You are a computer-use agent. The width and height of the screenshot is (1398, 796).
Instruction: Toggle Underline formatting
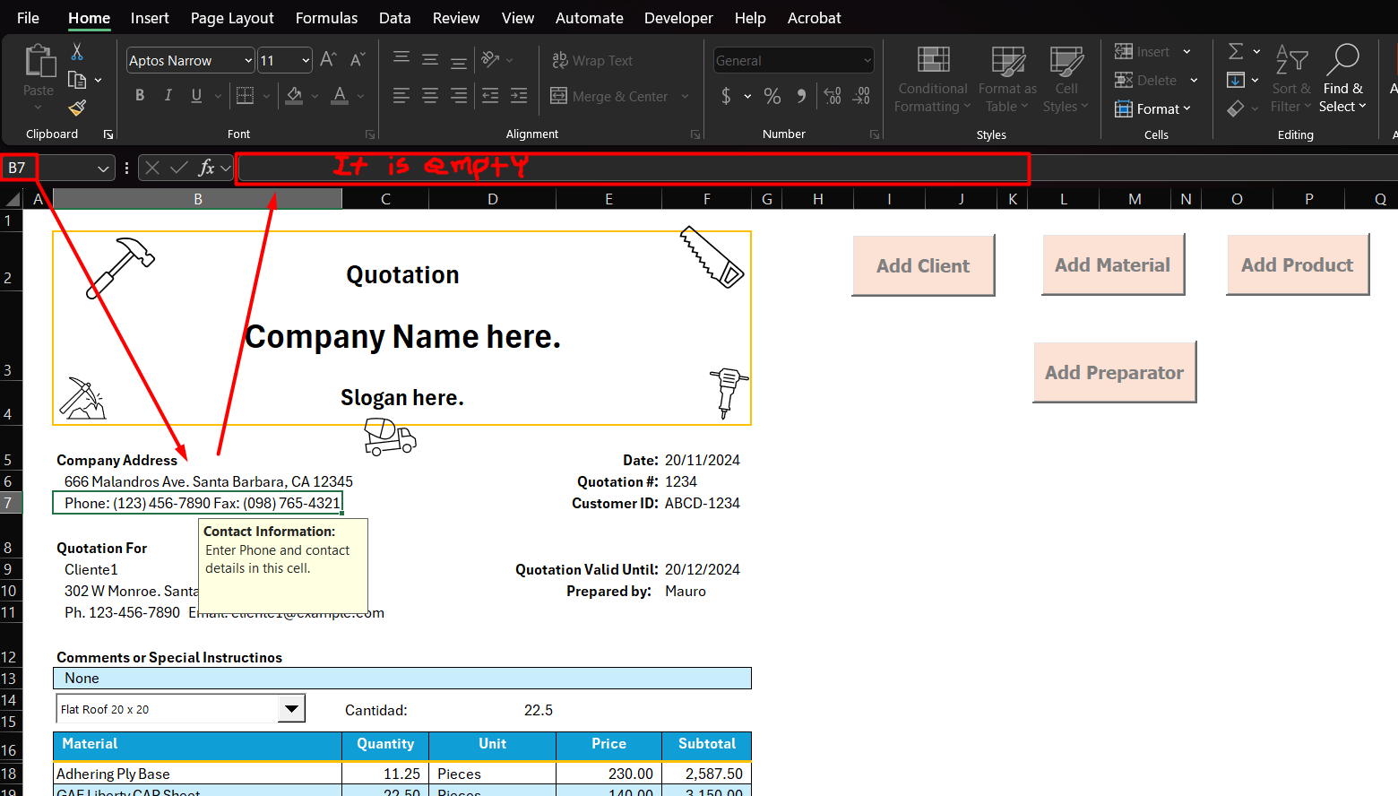196,95
